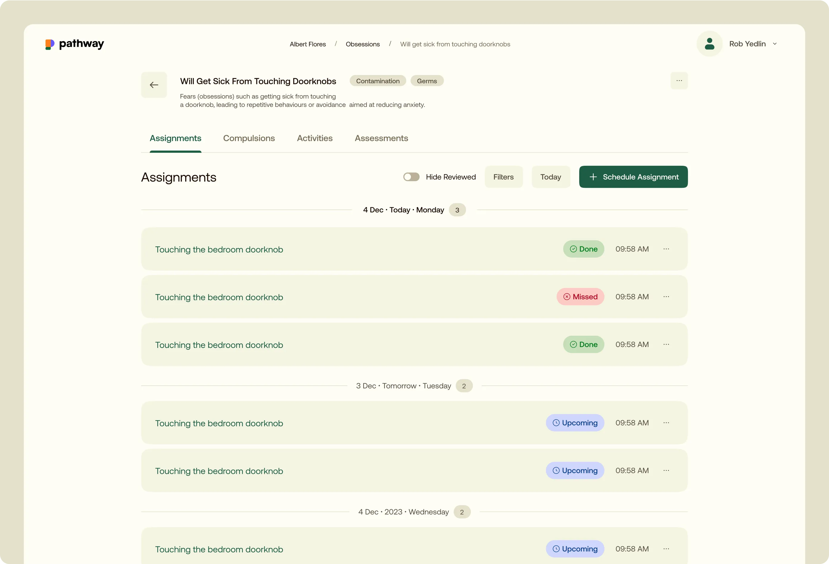
Task: Toggle the Hide Reviewed switch
Action: 411,177
